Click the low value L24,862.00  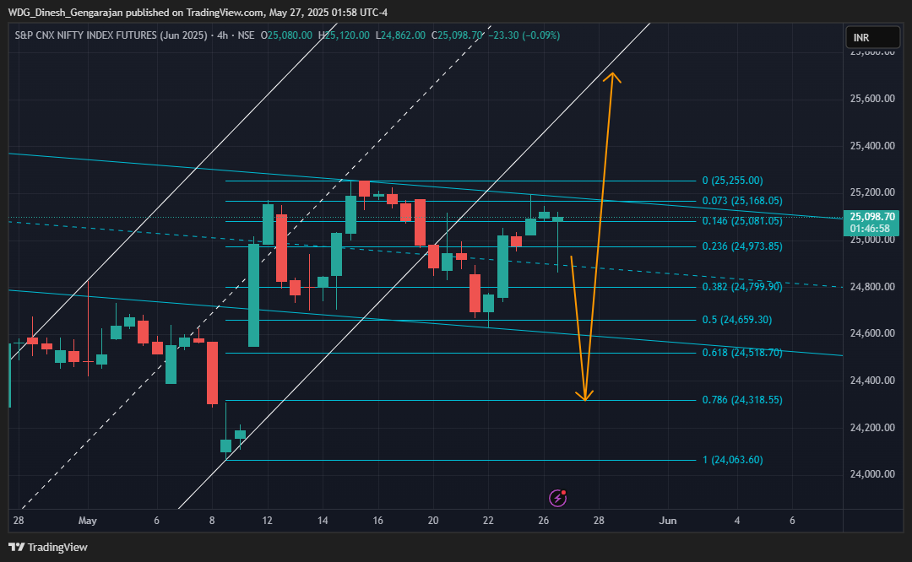(400, 35)
